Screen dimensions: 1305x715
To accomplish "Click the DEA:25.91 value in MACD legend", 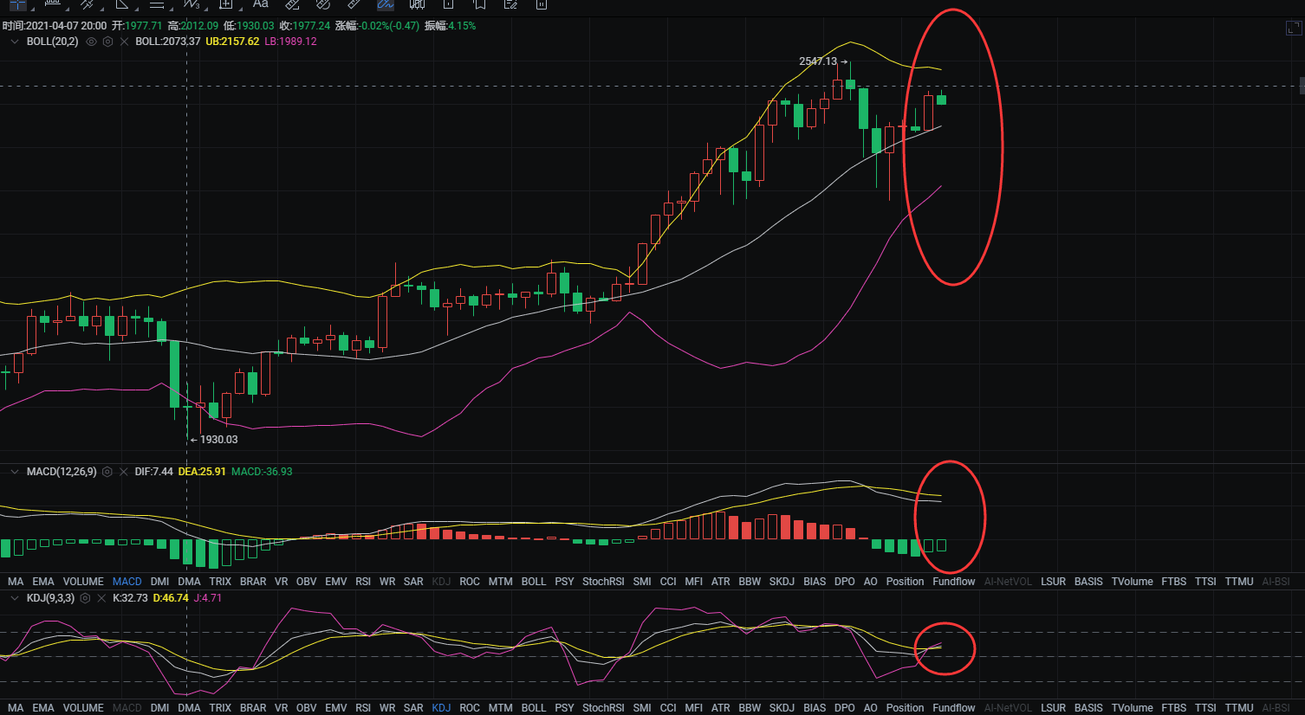I will tap(202, 472).
